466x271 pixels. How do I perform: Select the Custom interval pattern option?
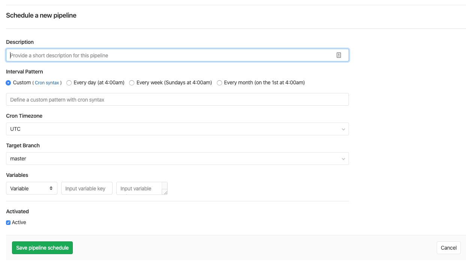point(8,82)
